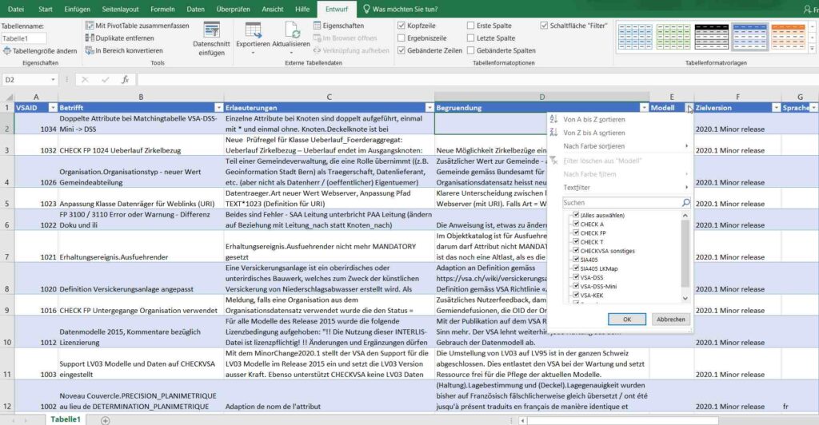The height and width of the screenshot is (425, 819).
Task: Open the Seitenlayout ribbon tab
Action: click(121, 9)
